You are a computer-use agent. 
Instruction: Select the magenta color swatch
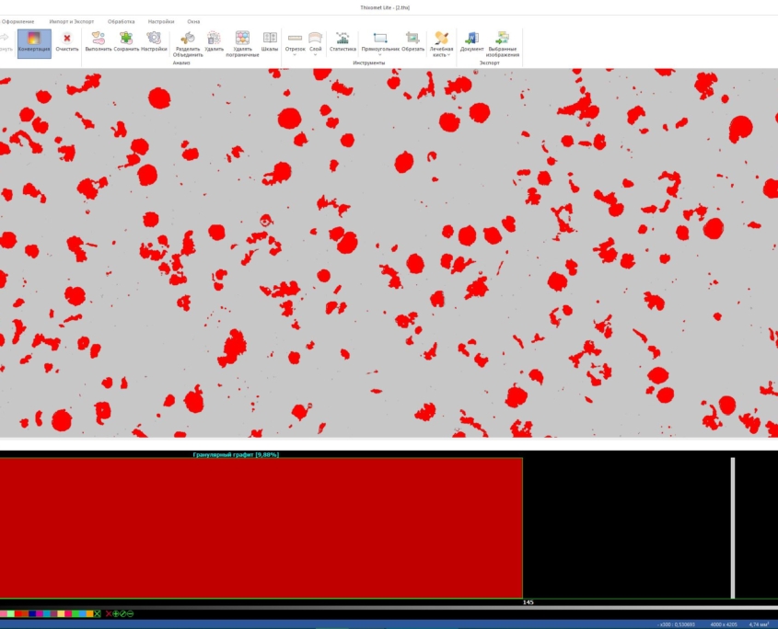click(x=40, y=613)
